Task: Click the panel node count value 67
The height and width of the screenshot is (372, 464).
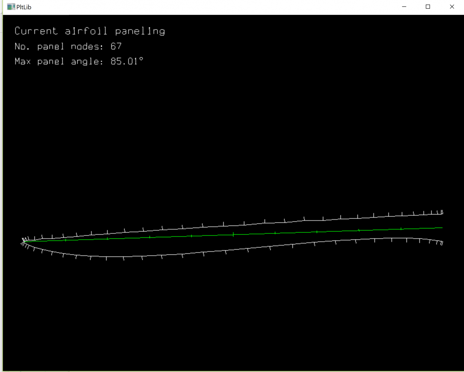Action: click(x=116, y=46)
